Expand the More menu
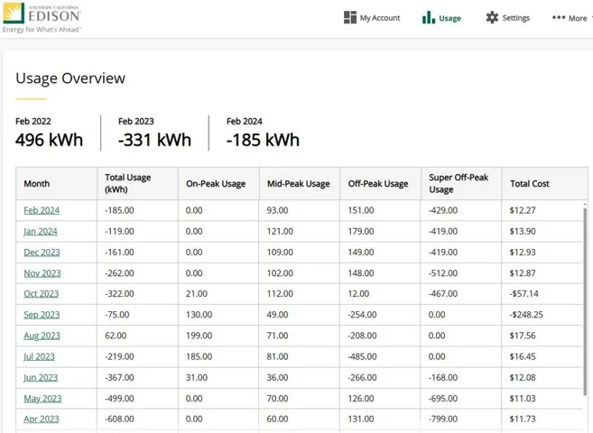 572,18
